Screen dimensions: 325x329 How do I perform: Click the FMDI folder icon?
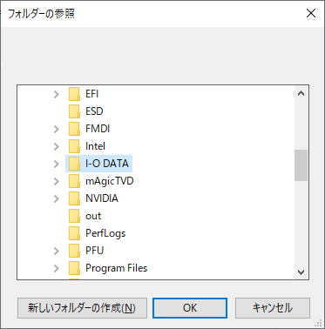click(x=74, y=129)
